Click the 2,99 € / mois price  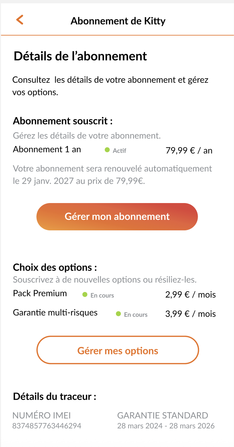191,295
